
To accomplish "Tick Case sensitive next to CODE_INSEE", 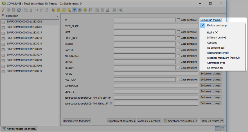I will 178,38.
